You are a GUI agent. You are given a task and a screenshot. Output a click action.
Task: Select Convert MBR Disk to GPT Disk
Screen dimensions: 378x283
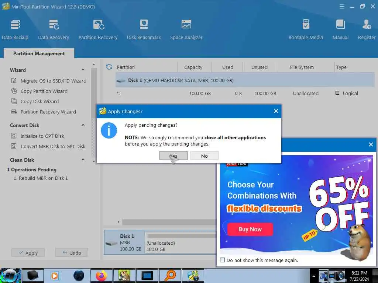(x=48, y=147)
